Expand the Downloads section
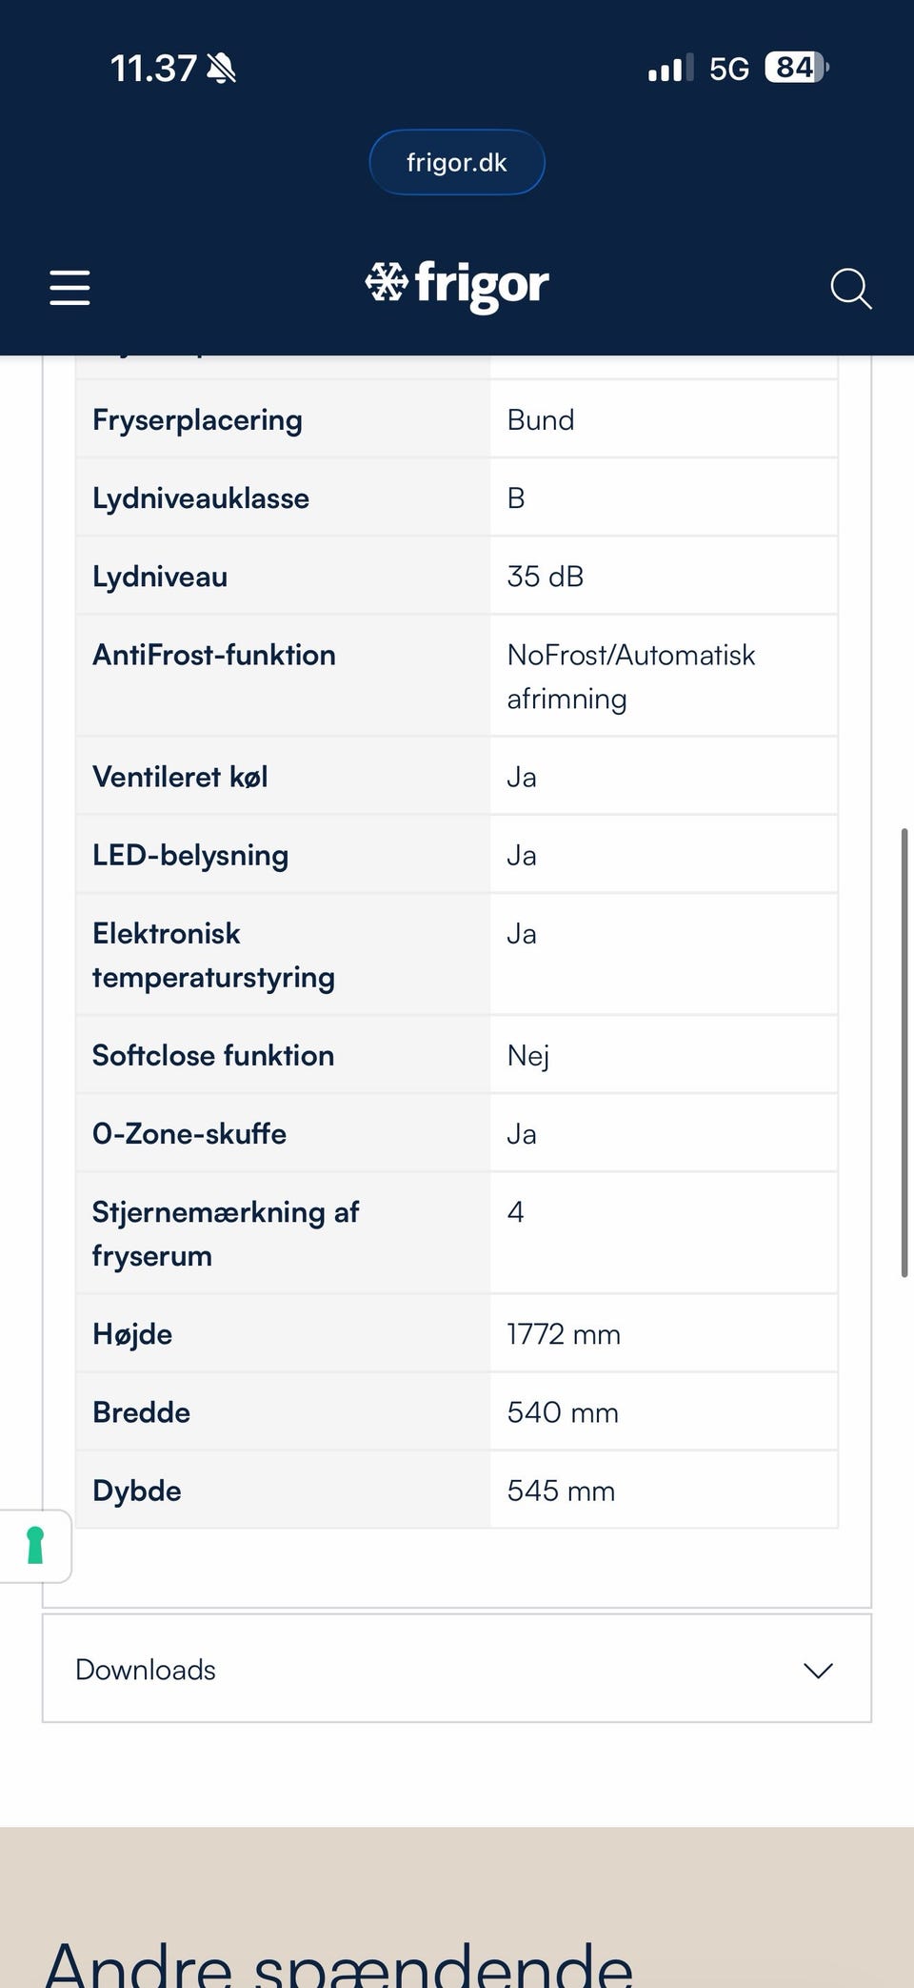The height and width of the screenshot is (1988, 914). [146, 1670]
